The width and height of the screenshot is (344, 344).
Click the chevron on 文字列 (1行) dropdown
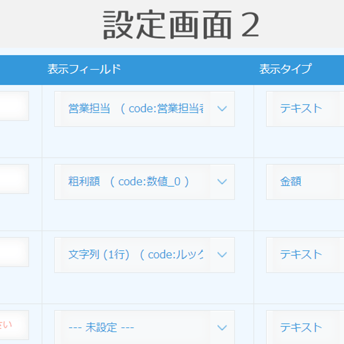(x=222, y=255)
